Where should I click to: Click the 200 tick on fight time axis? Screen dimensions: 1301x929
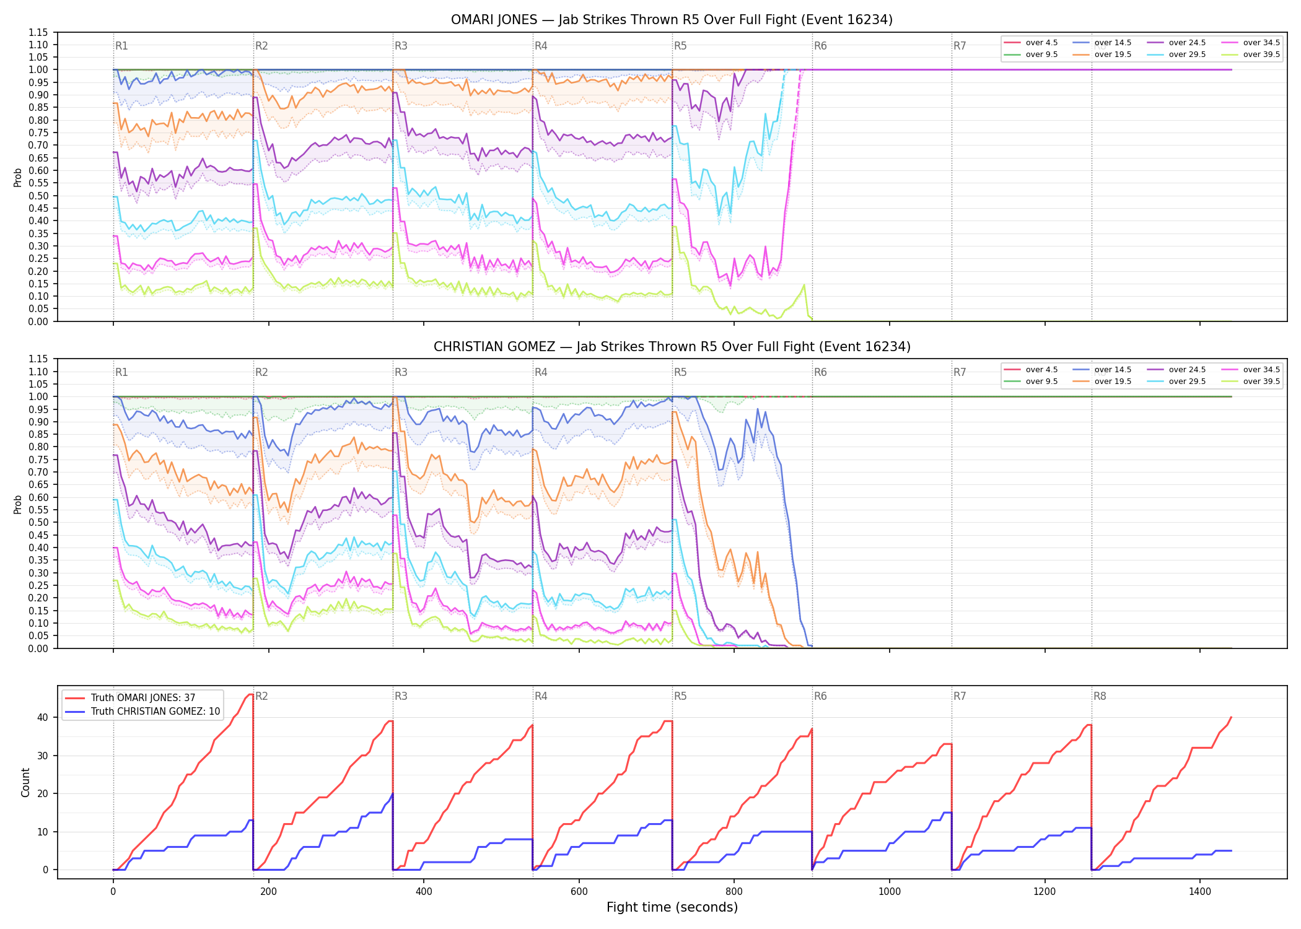point(268,892)
